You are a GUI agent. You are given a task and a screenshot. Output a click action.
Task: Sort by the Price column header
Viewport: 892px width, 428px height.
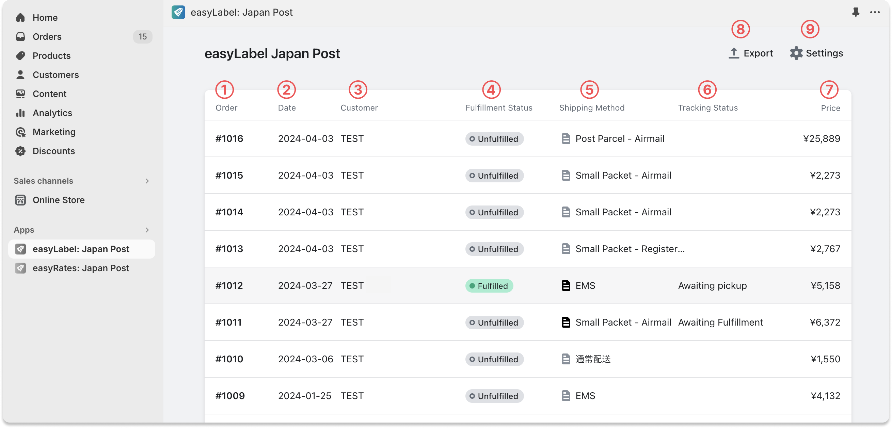point(830,108)
